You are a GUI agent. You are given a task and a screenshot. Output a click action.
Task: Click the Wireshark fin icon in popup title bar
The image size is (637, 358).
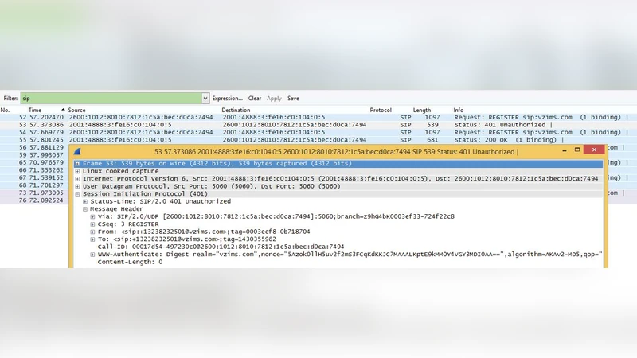point(78,151)
